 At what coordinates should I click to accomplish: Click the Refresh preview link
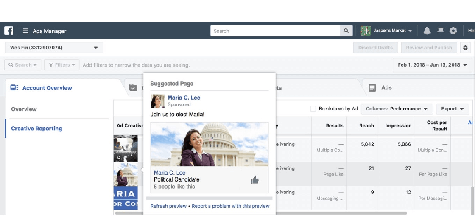point(168,206)
